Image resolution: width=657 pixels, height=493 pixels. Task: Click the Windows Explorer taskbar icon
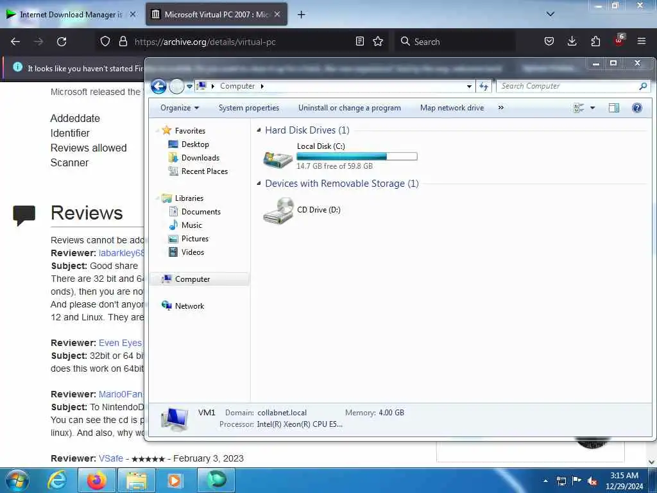tap(137, 480)
